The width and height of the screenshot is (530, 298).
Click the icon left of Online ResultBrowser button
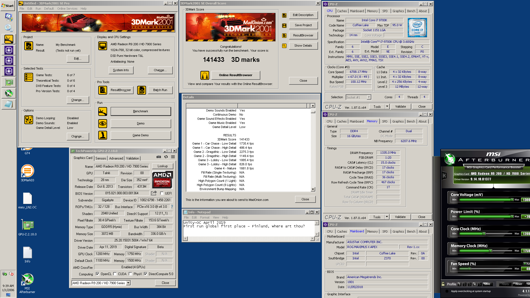pyautogui.click(x=205, y=75)
